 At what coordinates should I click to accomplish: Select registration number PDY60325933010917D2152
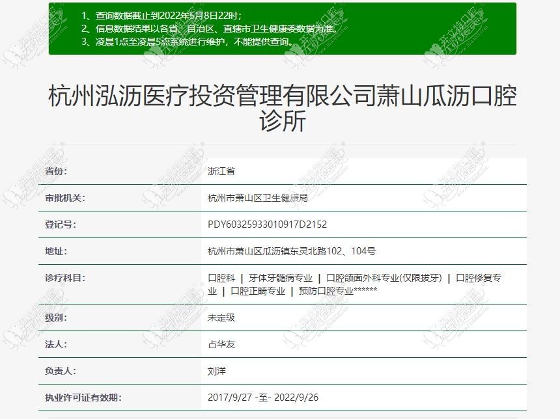[267, 224]
